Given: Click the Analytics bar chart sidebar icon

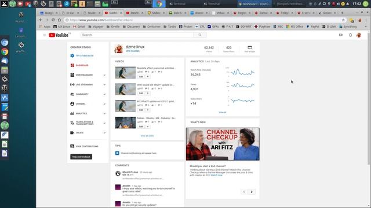Looking at the screenshot, I should [72, 113].
